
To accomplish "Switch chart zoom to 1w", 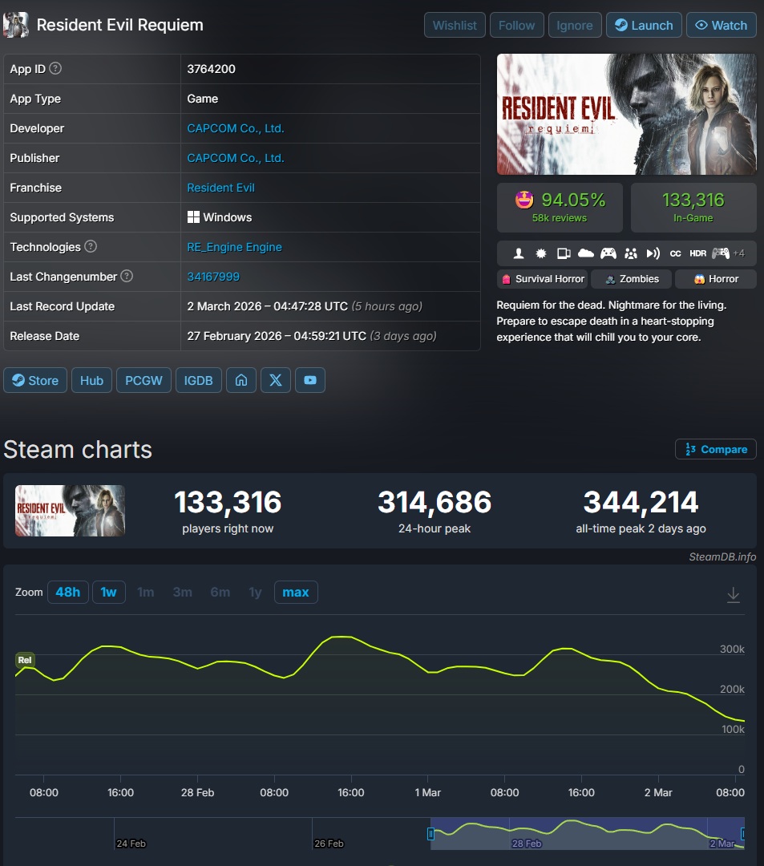I will [x=108, y=592].
